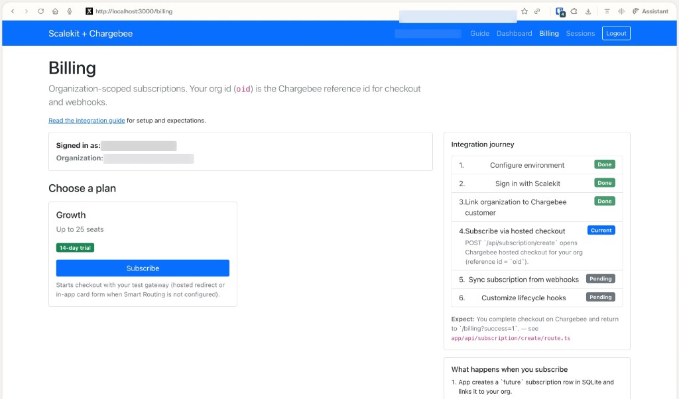Click Done badge for Configure environment
The height and width of the screenshot is (399, 679).
(x=605, y=164)
